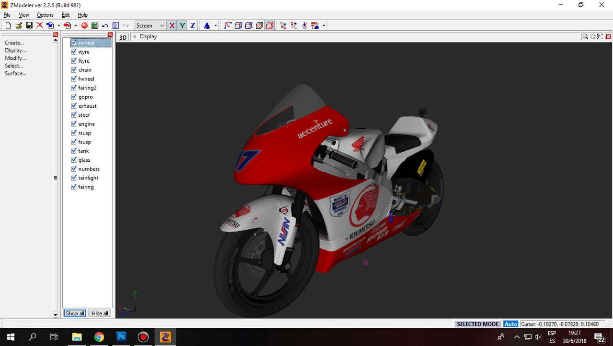Screen dimensions: 613x346
Task: Open the Display... command group
Action: pyautogui.click(x=15, y=50)
